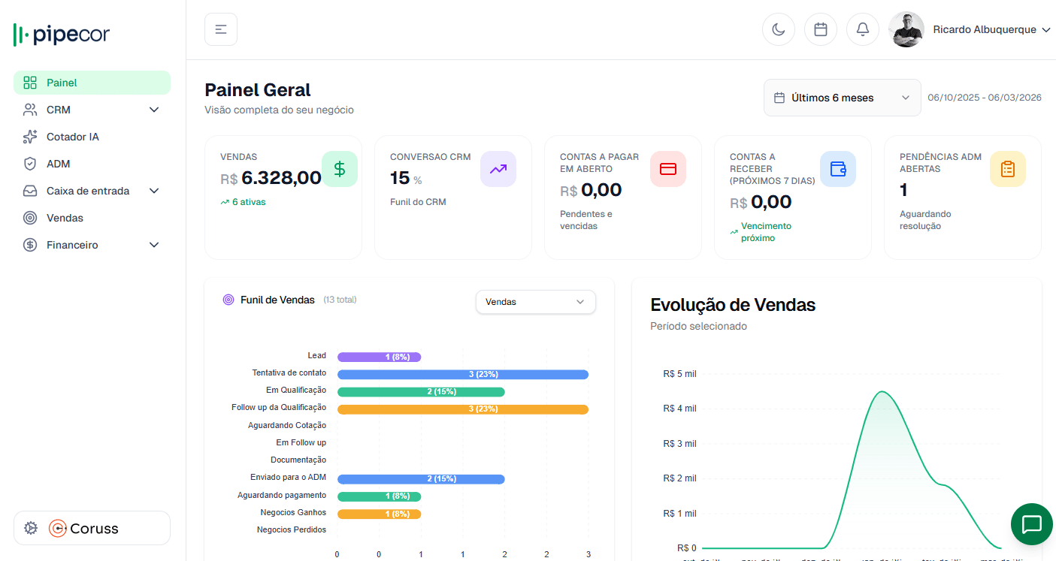Open notifications via the bell icon
This screenshot has width=1056, height=561.
click(863, 29)
